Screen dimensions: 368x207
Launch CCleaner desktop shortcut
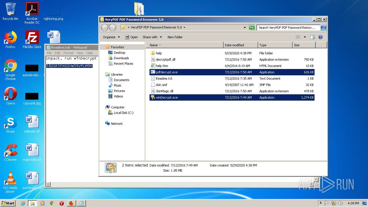click(10, 152)
